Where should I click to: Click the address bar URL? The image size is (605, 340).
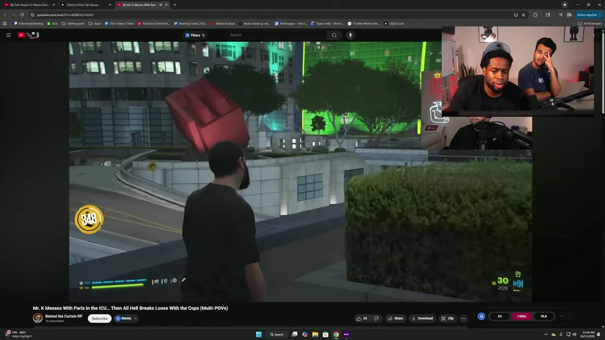[x=65, y=15]
